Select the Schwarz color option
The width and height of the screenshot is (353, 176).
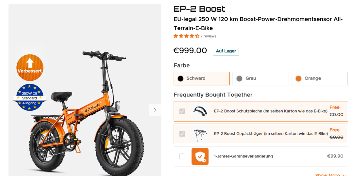click(x=201, y=79)
